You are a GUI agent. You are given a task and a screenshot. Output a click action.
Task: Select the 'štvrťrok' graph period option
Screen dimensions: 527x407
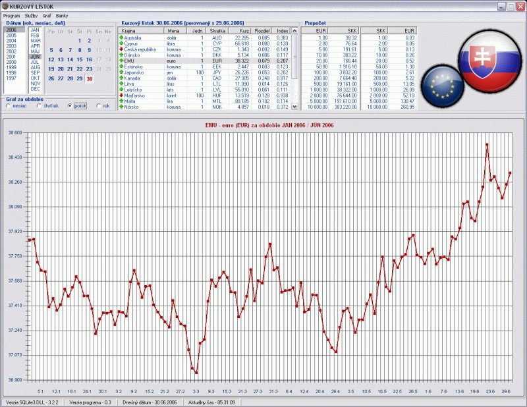[40, 105]
